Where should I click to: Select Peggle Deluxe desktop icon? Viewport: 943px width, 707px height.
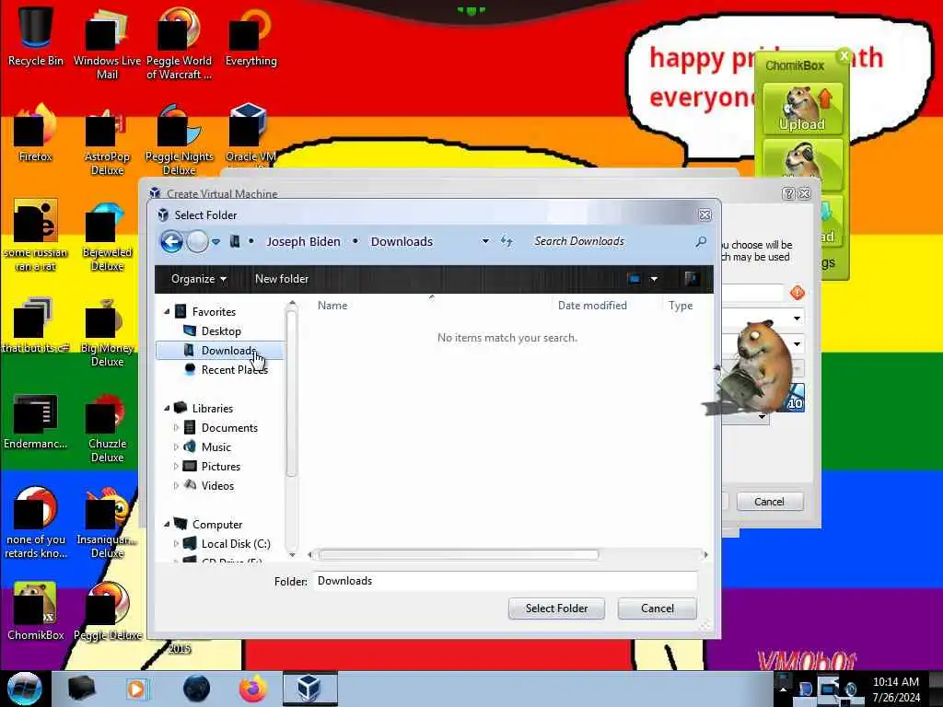pos(107,611)
